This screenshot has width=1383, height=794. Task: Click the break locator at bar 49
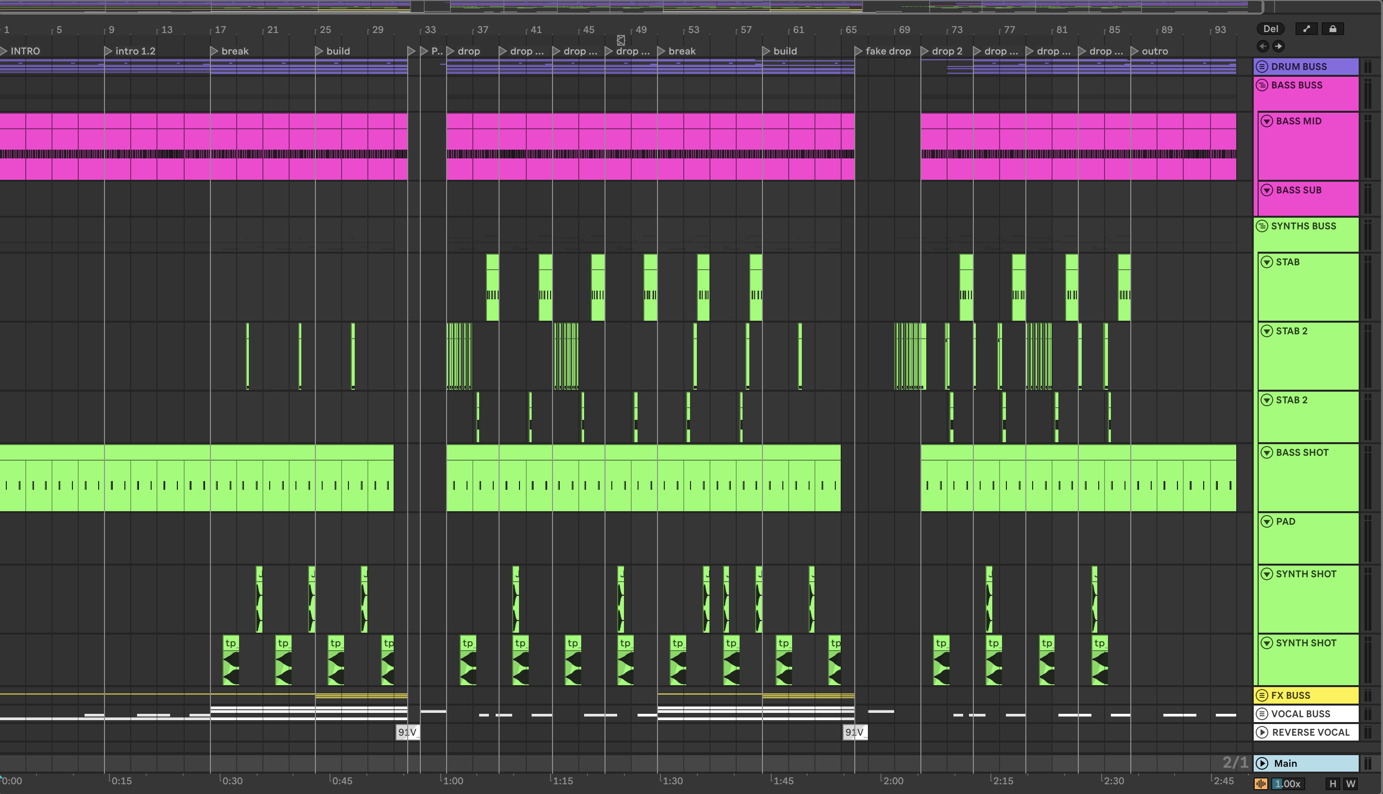[677, 51]
